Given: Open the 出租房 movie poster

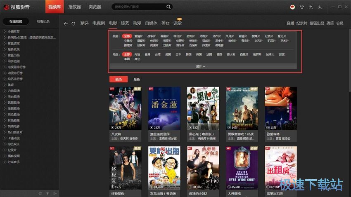Looking at the screenshot, I should (281, 168).
